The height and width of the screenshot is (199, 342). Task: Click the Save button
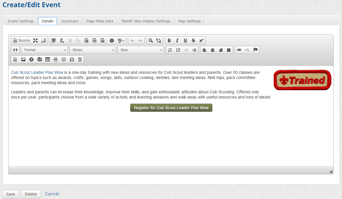[10, 194]
